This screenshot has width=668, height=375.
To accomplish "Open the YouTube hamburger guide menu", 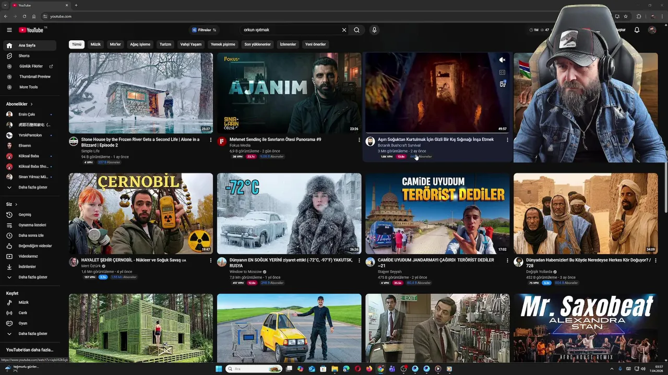I will [9, 30].
